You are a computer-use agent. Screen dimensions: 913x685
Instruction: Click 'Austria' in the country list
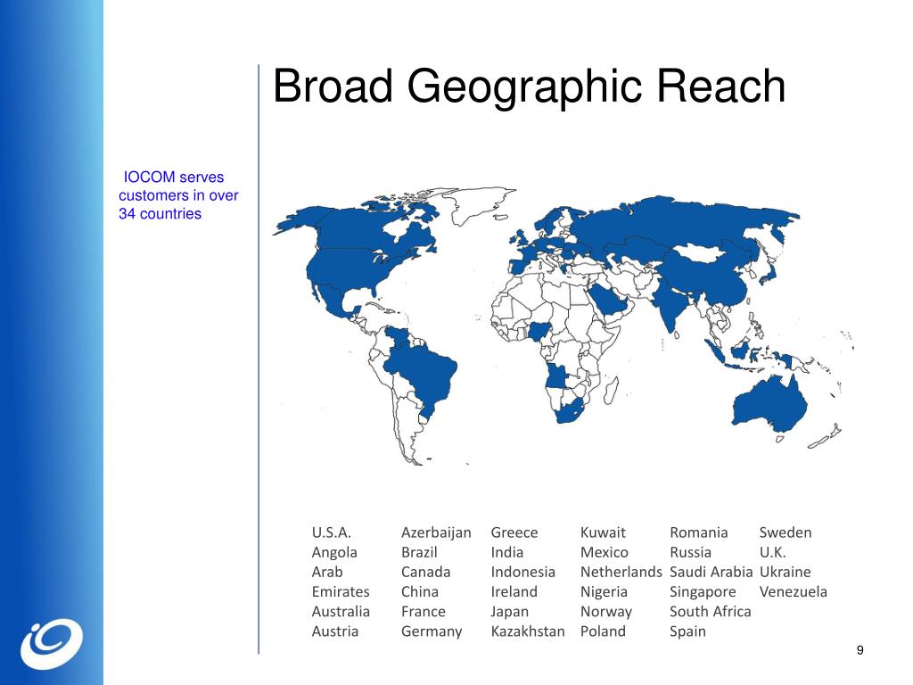click(x=335, y=631)
